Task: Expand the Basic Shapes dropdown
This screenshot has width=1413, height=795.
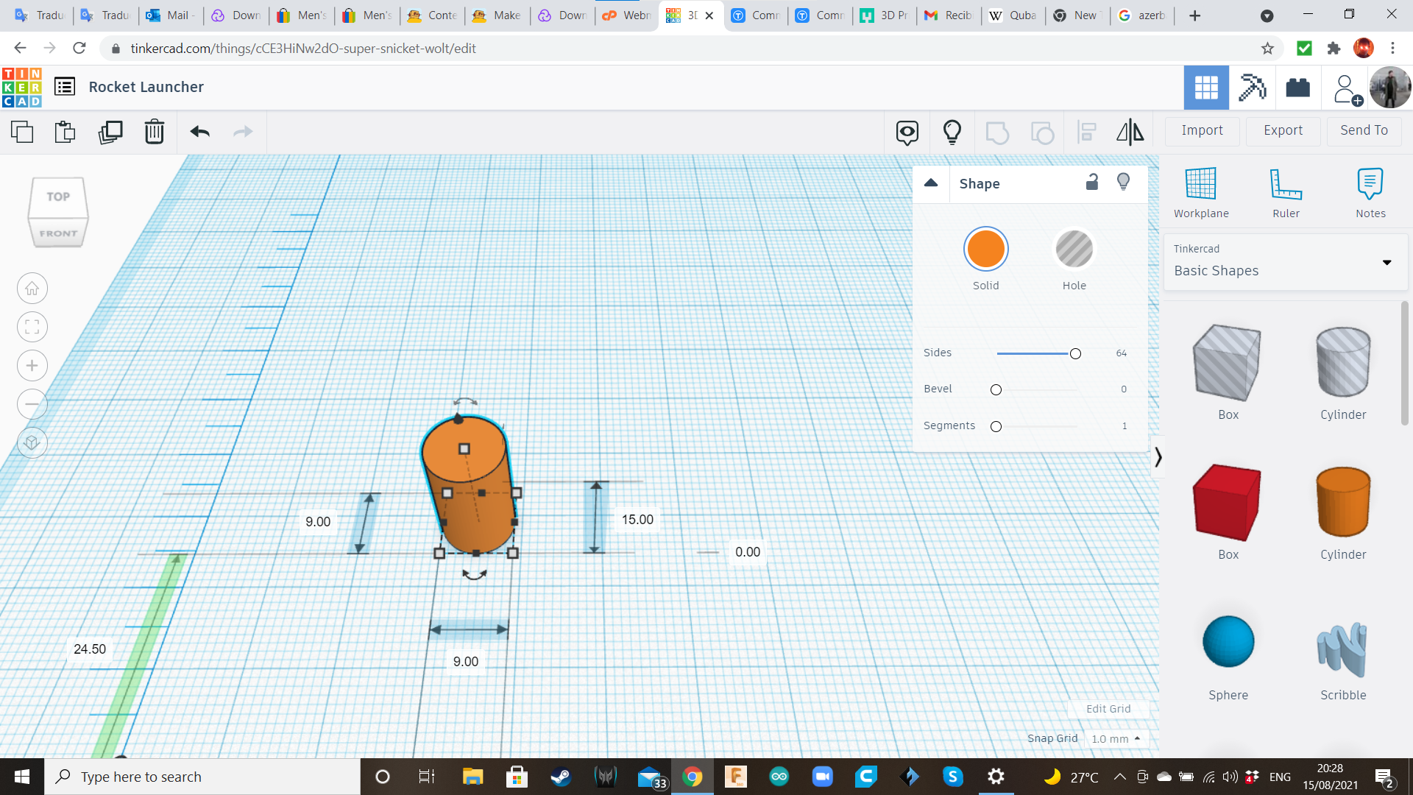Action: 1387,263
